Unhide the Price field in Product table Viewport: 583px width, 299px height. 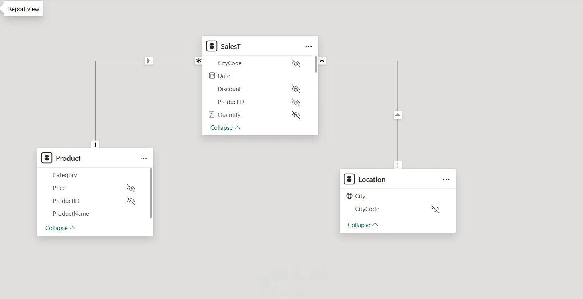pyautogui.click(x=131, y=188)
